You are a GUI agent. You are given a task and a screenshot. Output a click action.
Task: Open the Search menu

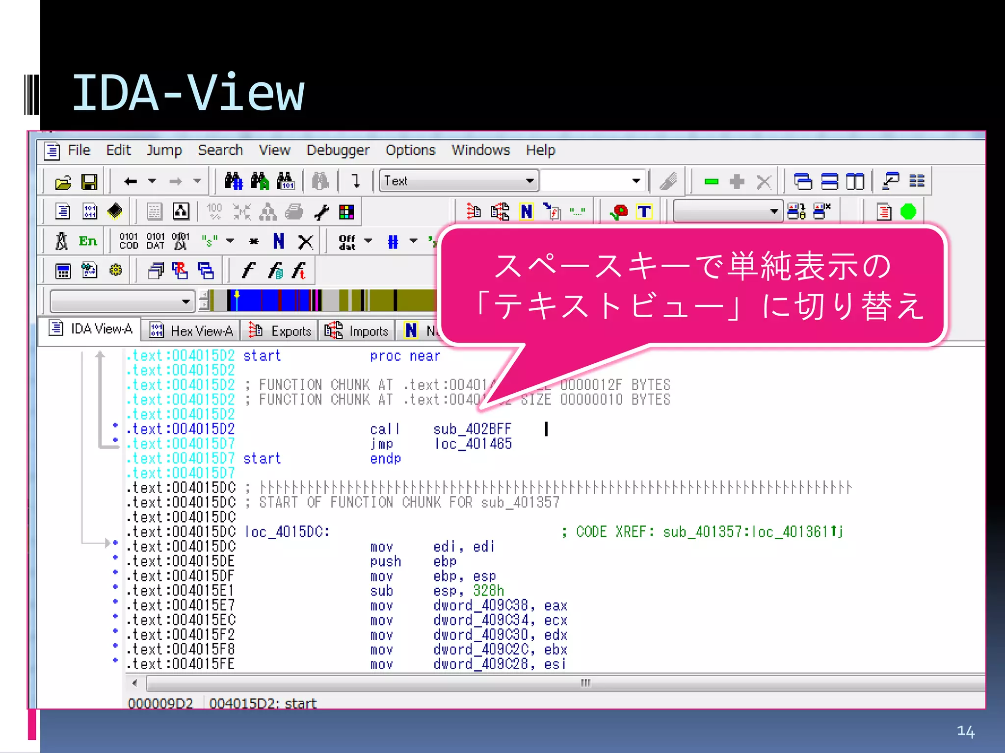pos(220,150)
